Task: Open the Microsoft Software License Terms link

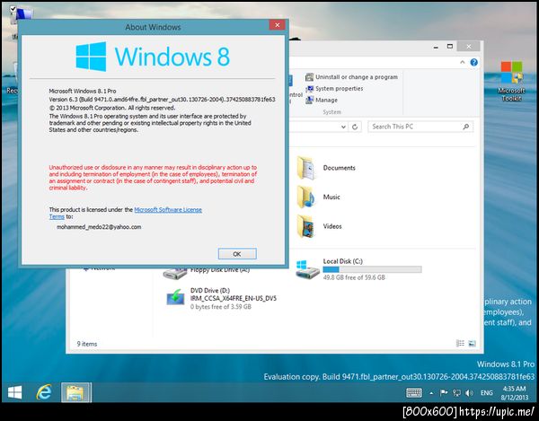Action: point(168,209)
